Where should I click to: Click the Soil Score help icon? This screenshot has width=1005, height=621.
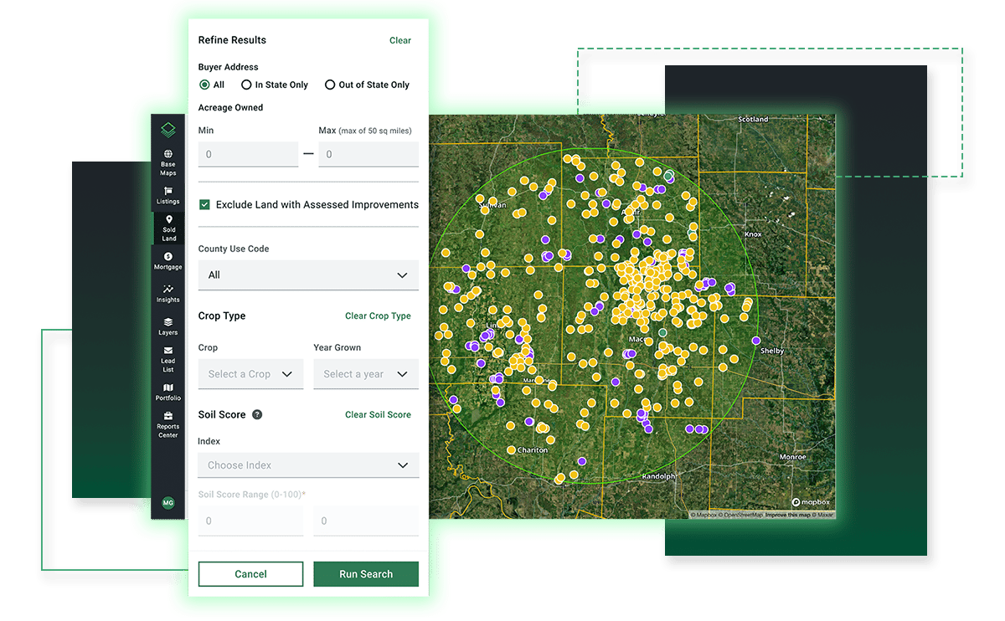(257, 414)
